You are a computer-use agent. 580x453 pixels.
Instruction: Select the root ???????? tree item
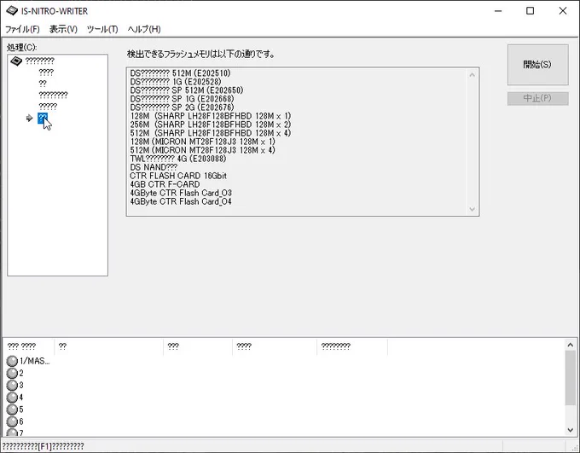39,61
